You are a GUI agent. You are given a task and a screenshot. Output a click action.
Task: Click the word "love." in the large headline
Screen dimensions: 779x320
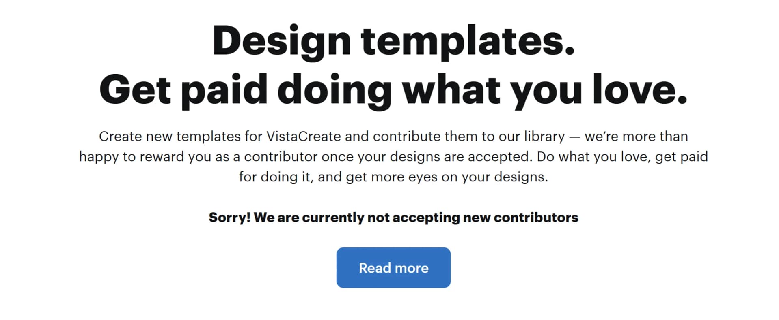pos(640,90)
